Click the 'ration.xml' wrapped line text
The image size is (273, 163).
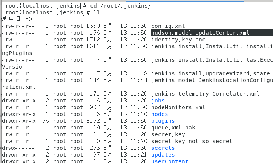(18, 87)
